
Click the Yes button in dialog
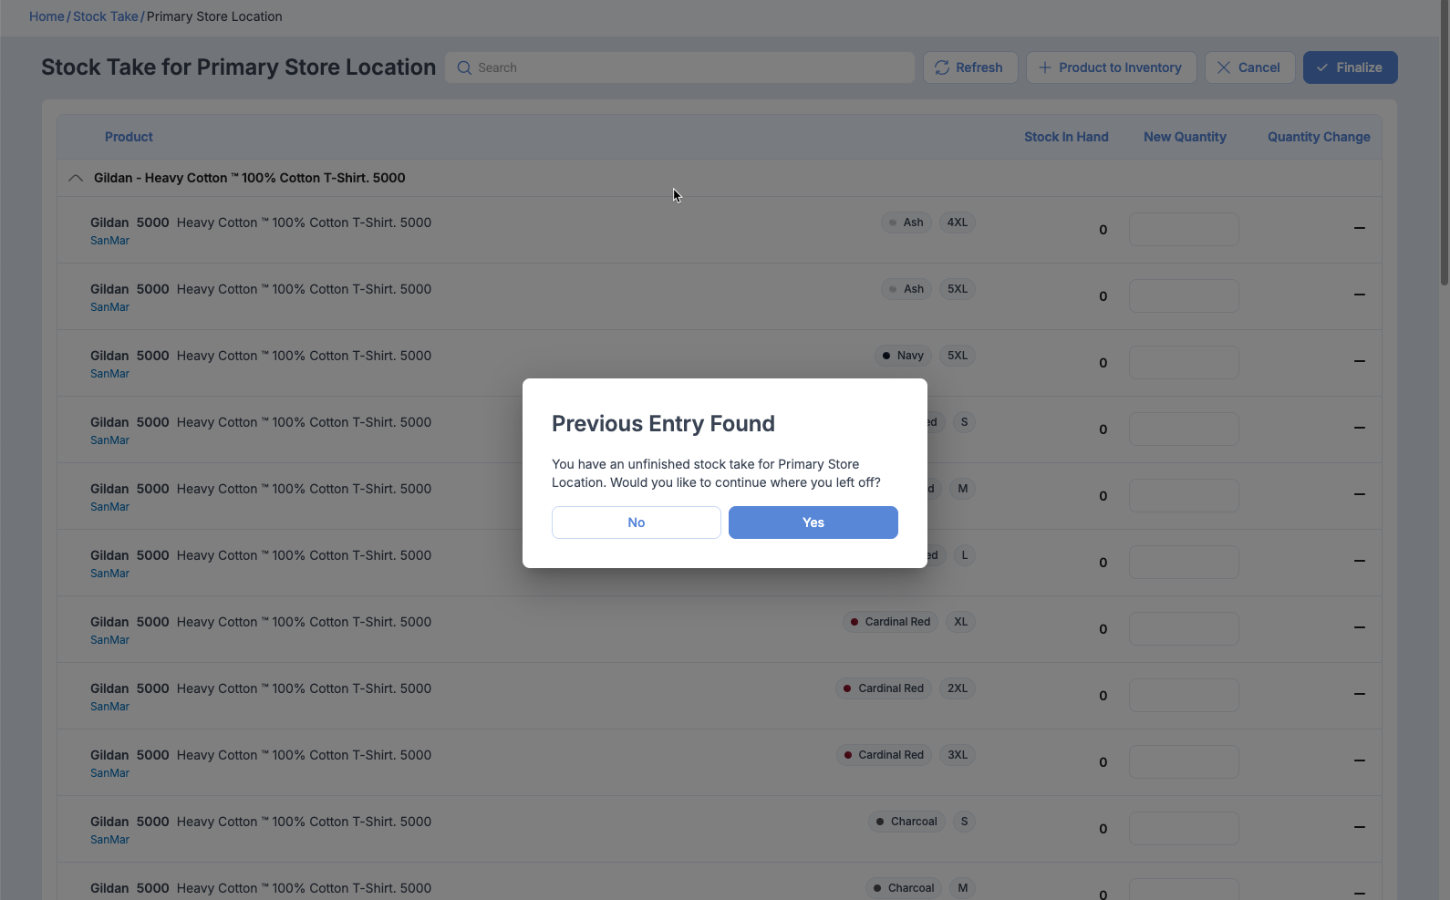[813, 522]
